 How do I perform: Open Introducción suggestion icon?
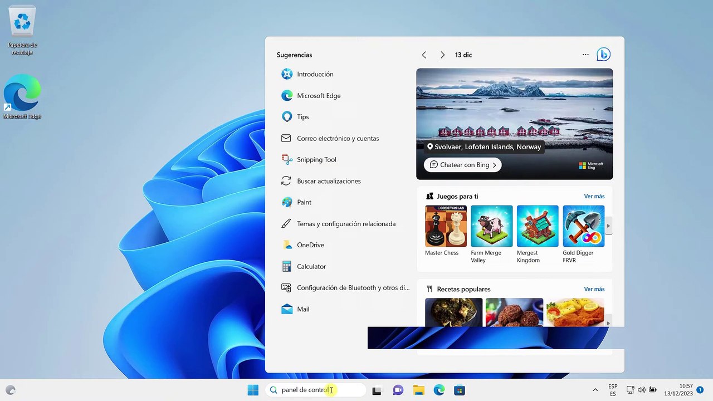287,74
